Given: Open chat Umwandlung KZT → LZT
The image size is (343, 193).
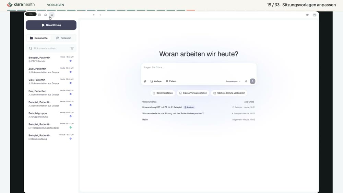Looking at the screenshot, I should (x=199, y=107).
